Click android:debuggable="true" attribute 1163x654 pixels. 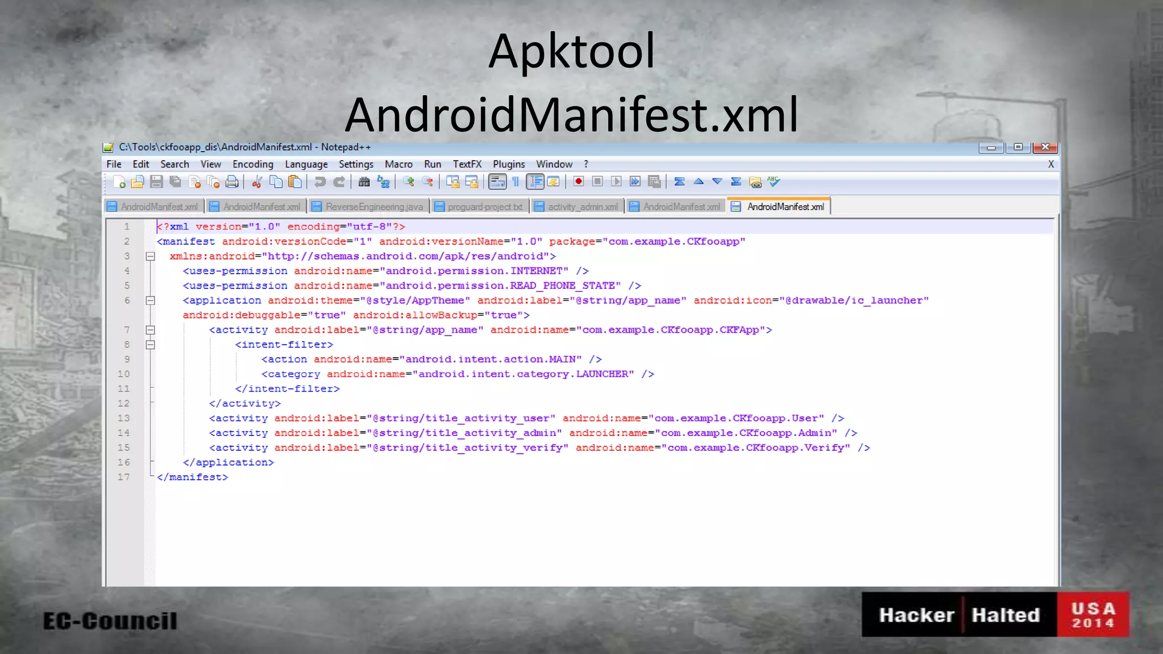264,316
